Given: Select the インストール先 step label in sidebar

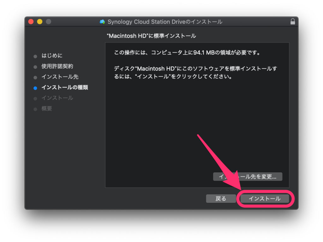Looking at the screenshot, I should point(60,77).
